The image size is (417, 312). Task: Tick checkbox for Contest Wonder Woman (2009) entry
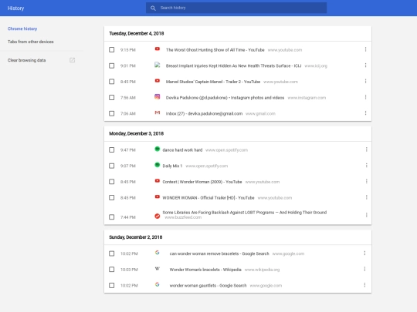[x=112, y=182]
